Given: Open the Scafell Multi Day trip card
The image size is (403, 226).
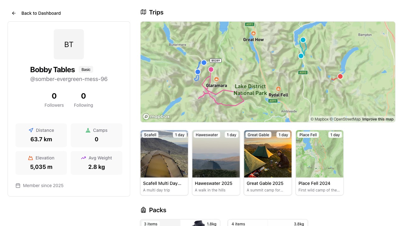Looking at the screenshot, I should pyautogui.click(x=164, y=163).
